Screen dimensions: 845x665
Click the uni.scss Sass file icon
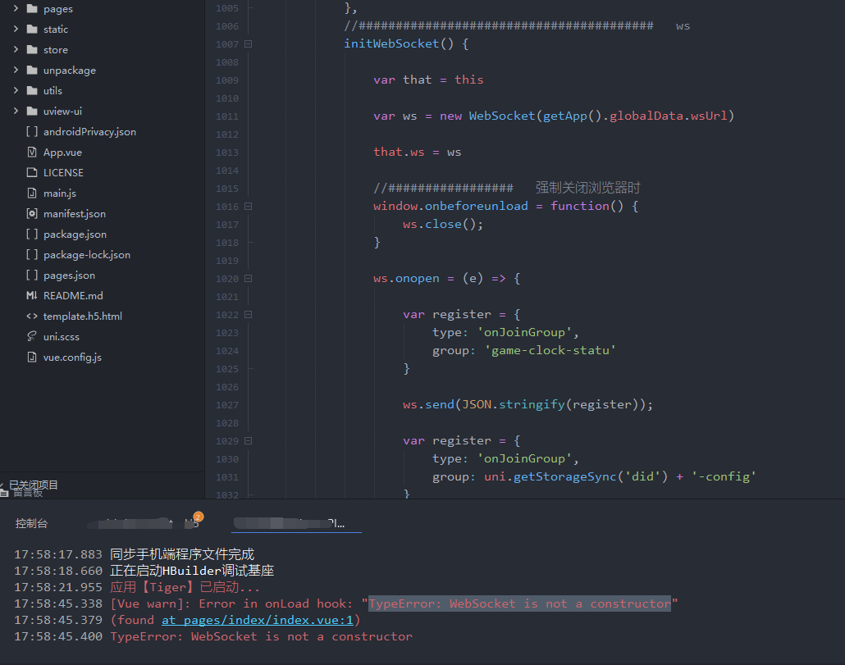point(34,336)
